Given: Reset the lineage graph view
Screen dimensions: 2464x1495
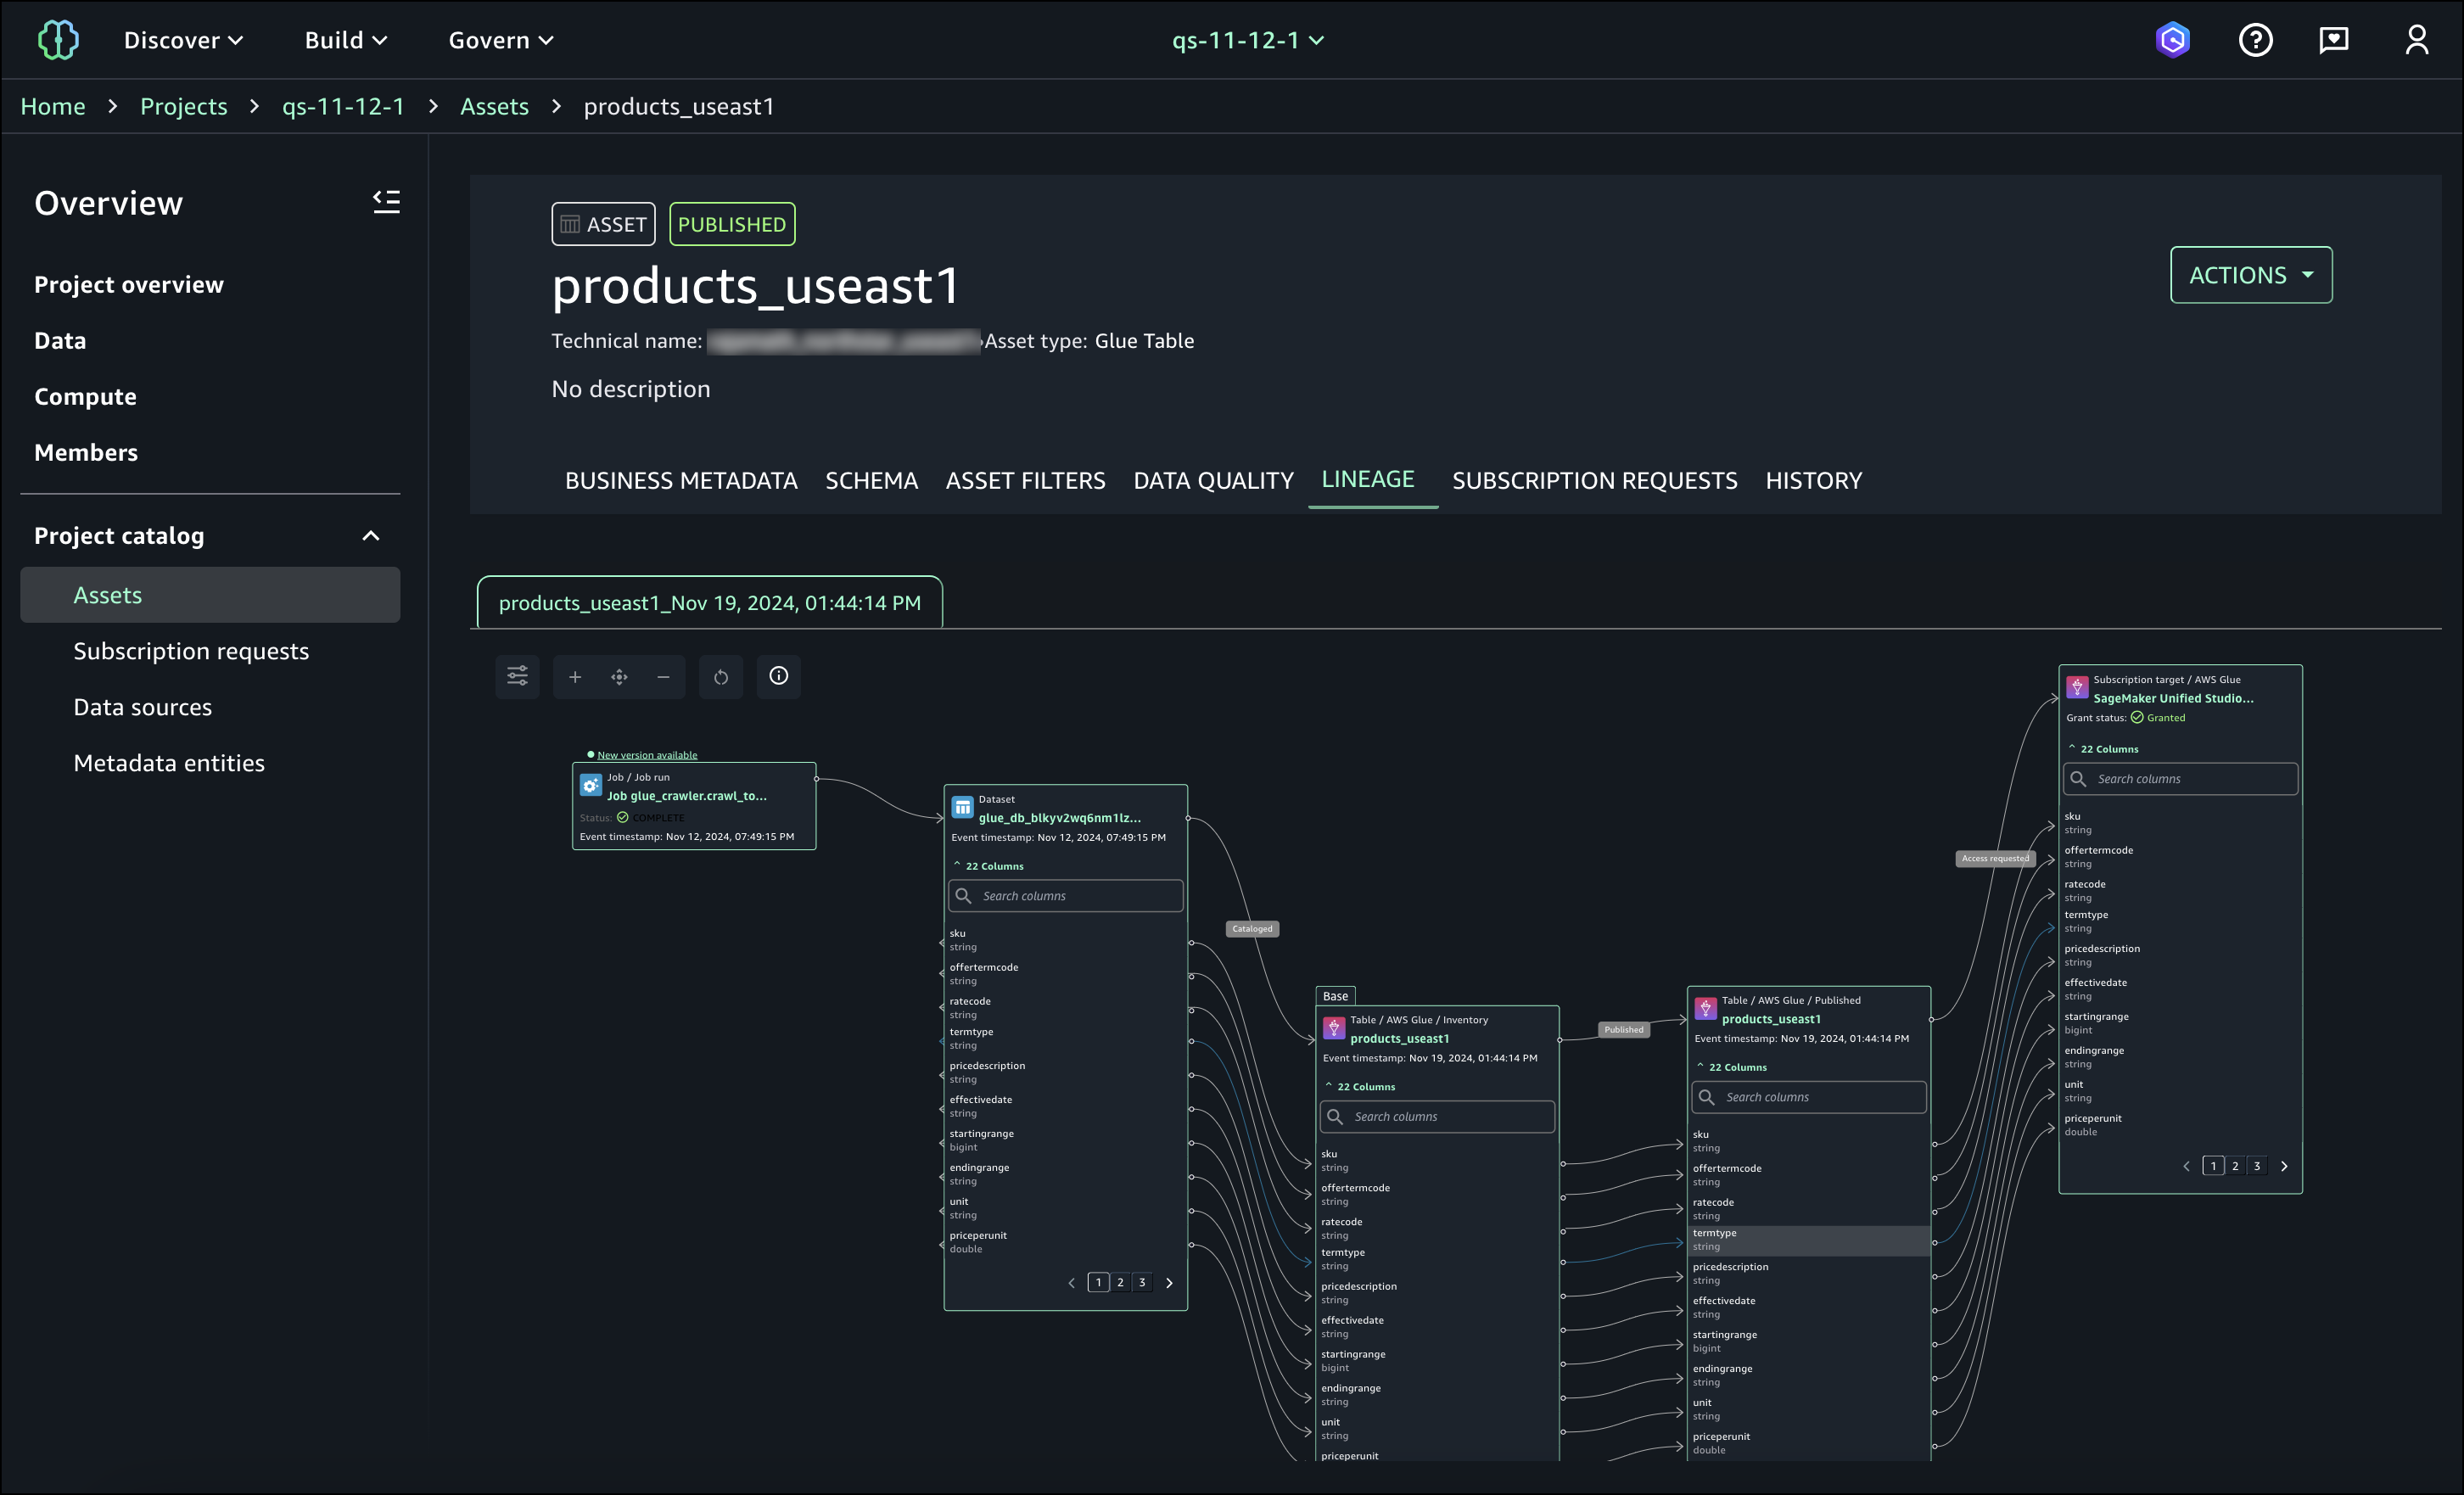Looking at the screenshot, I should pyautogui.click(x=721, y=677).
